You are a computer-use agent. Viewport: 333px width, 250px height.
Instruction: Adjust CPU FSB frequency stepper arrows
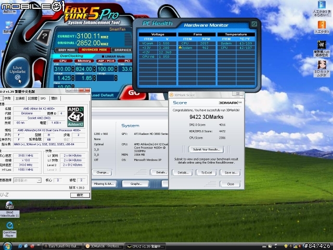coord(73,69)
